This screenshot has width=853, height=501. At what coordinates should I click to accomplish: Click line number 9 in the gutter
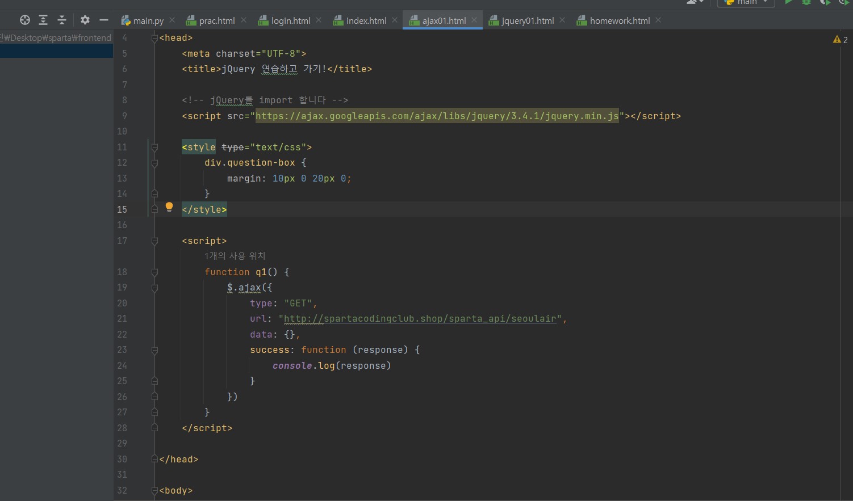point(124,116)
